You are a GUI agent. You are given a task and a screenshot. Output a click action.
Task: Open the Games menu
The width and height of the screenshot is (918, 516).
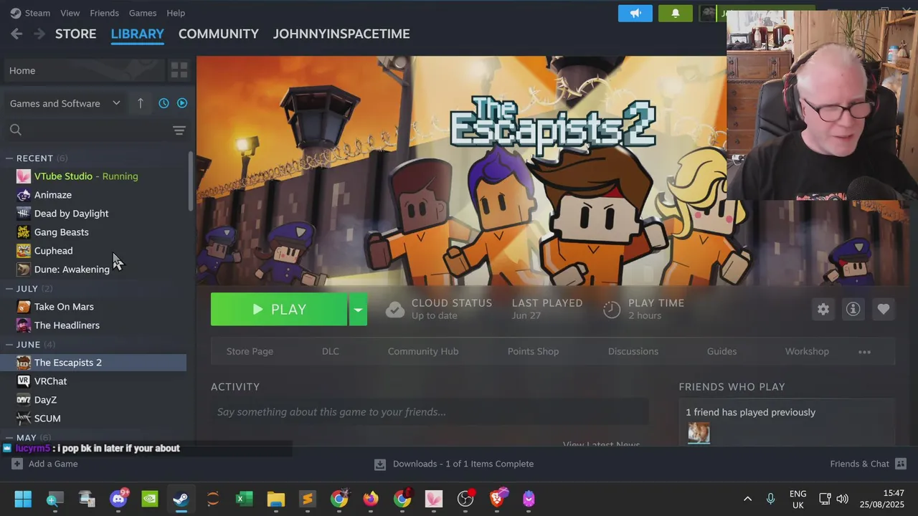pos(143,13)
